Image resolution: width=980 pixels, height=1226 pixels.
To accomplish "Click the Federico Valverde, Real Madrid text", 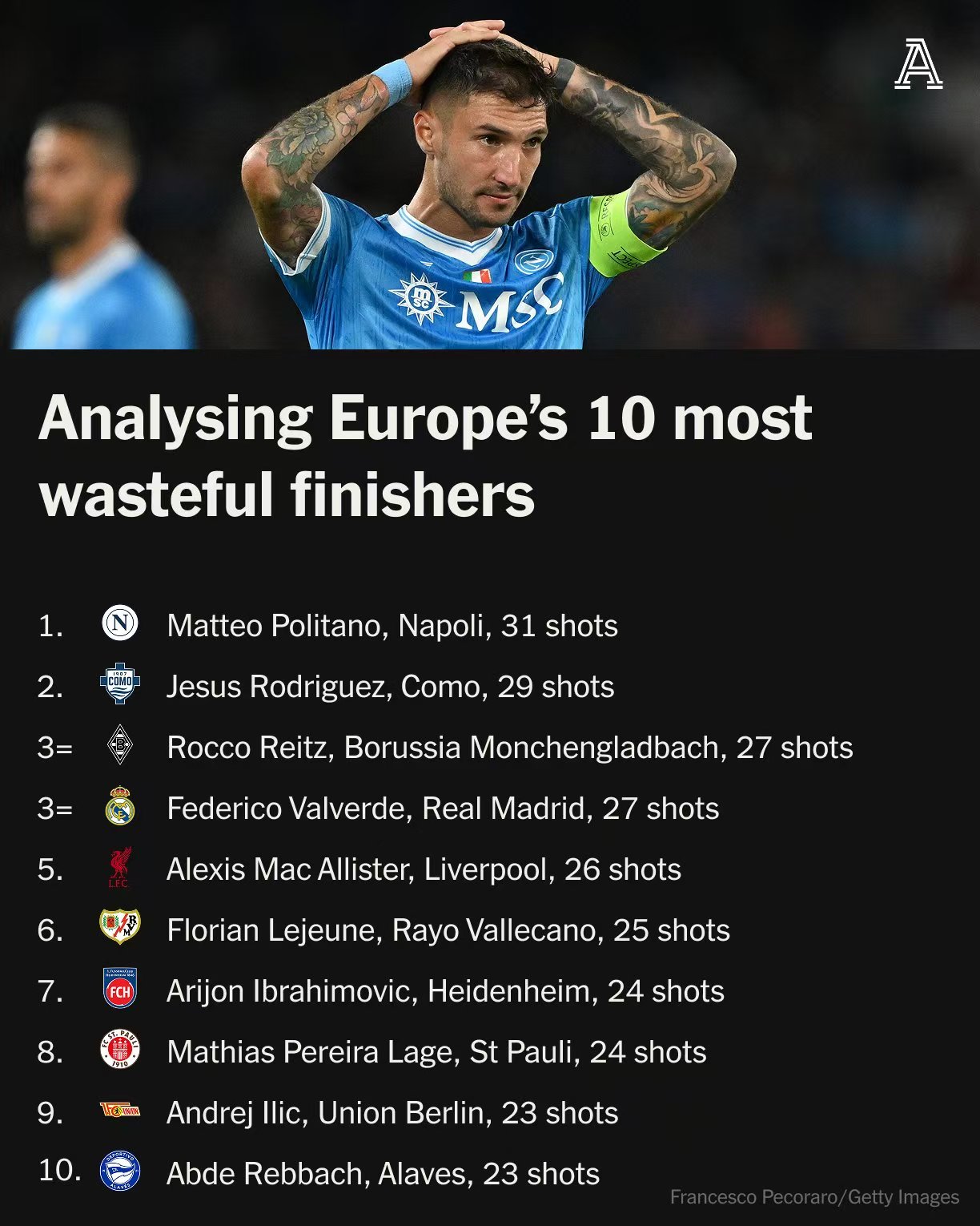I will [x=443, y=809].
